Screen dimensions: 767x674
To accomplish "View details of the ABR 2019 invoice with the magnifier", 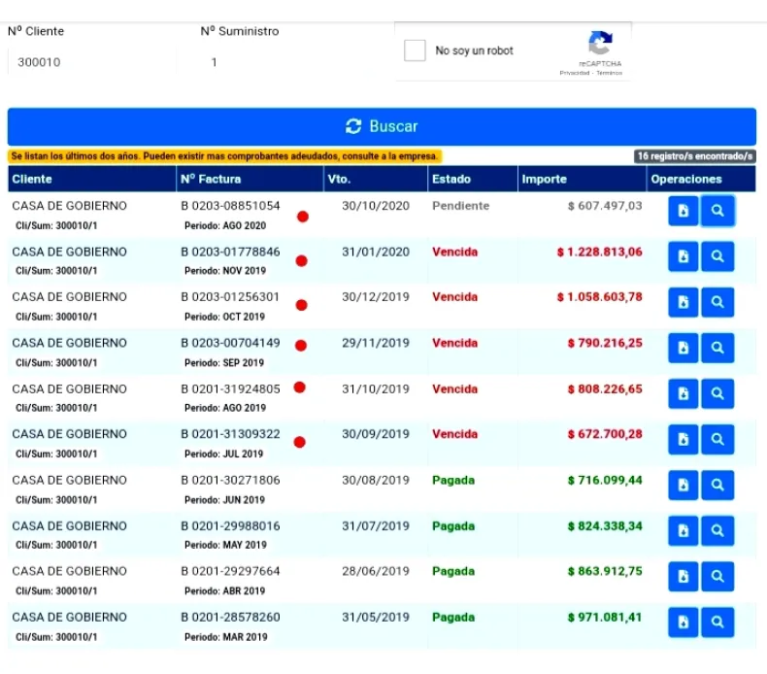I will point(717,576).
